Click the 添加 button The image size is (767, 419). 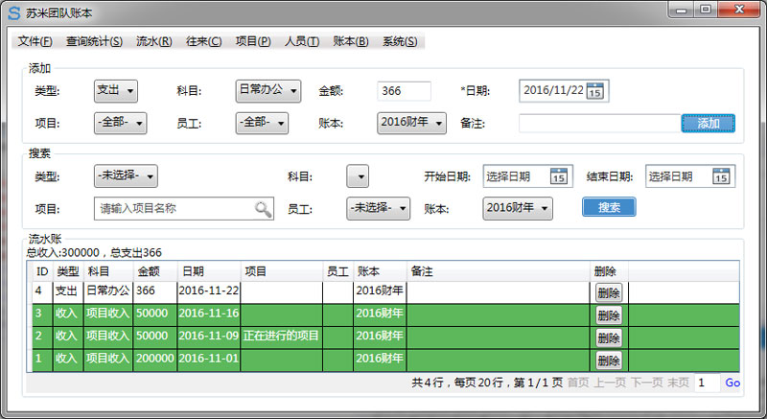click(x=708, y=123)
